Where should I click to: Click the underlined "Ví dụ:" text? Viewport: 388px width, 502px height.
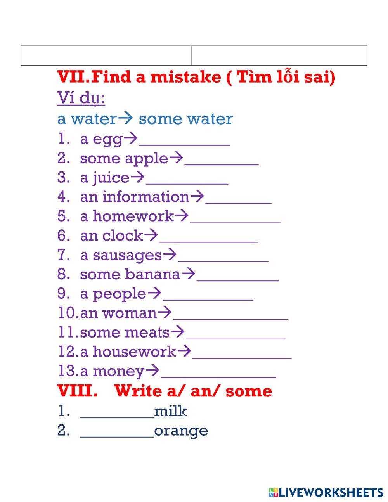(81, 98)
